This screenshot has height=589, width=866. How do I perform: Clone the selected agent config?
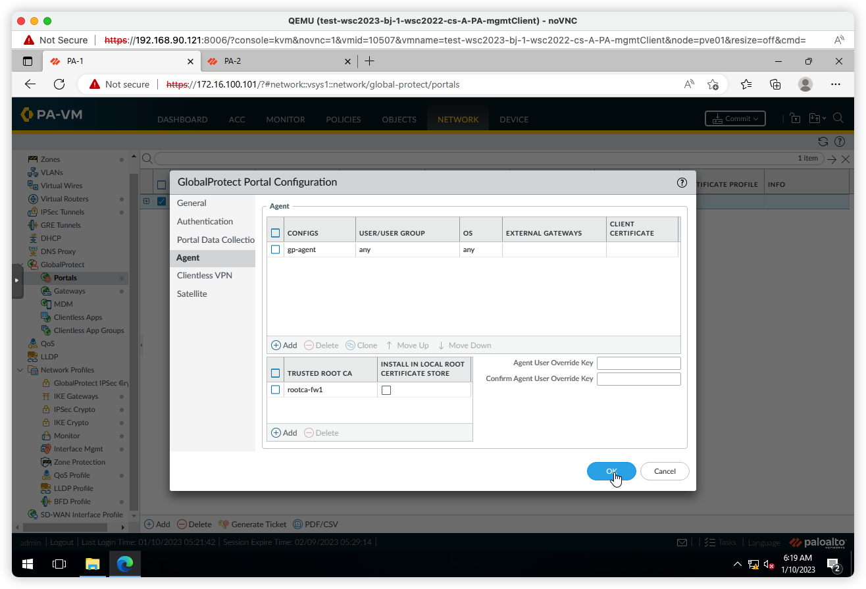click(x=362, y=346)
